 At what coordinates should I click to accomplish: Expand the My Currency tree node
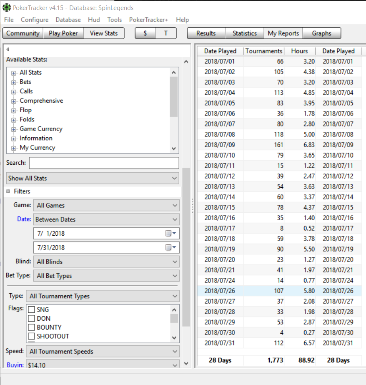14,148
